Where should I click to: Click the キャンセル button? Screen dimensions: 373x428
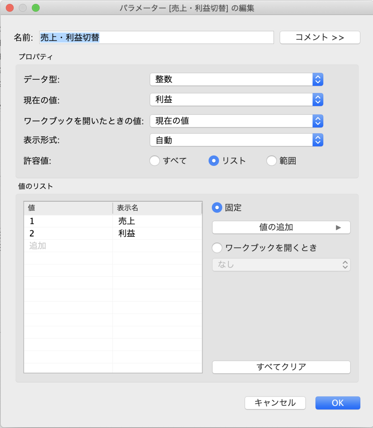click(x=275, y=403)
